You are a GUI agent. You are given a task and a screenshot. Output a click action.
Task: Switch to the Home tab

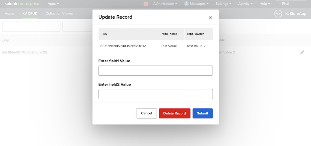[9, 14]
